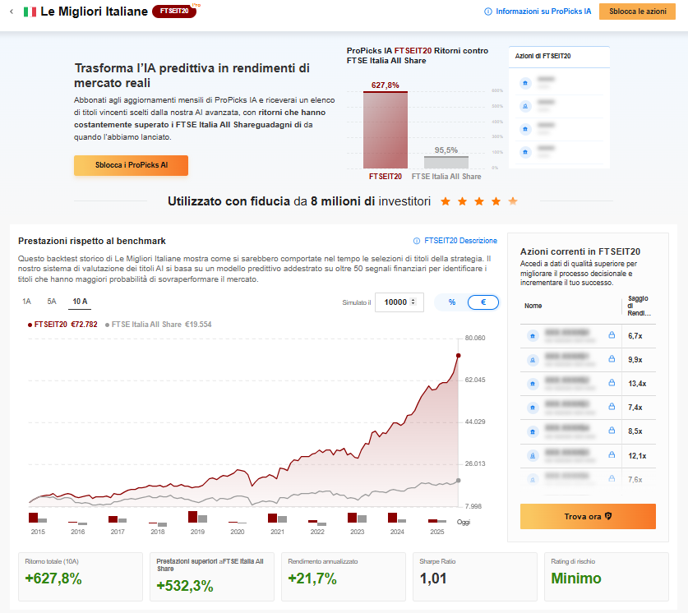
Task: Switch chart to percent view
Action: (452, 302)
